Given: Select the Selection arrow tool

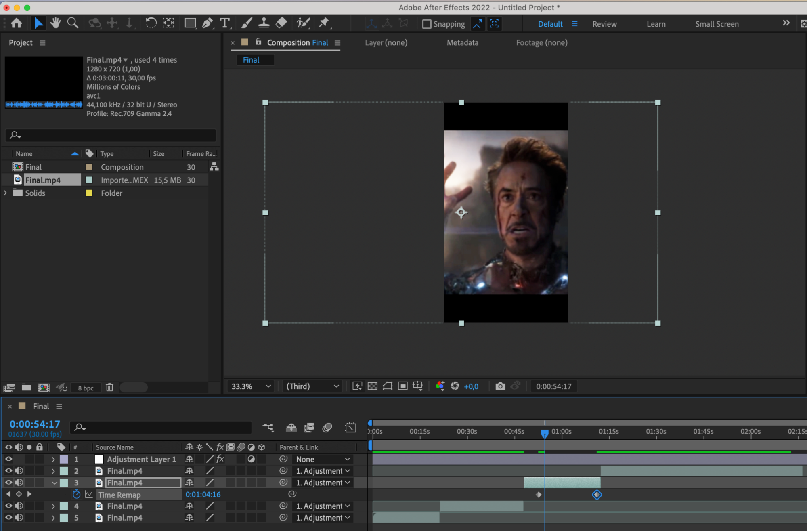Looking at the screenshot, I should point(38,23).
